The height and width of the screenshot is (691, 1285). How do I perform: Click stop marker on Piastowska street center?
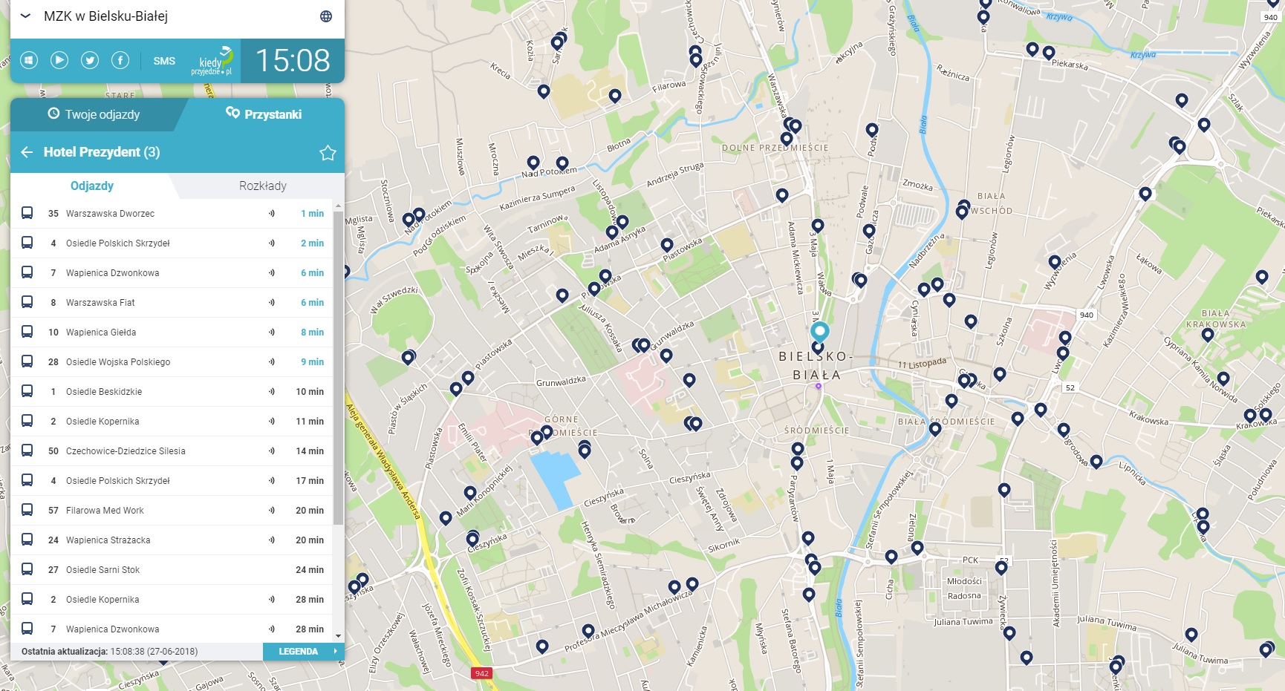tap(667, 245)
